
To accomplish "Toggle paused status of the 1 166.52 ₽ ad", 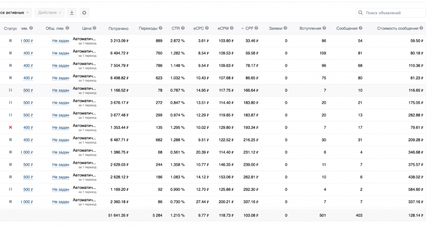I will 10,90.
